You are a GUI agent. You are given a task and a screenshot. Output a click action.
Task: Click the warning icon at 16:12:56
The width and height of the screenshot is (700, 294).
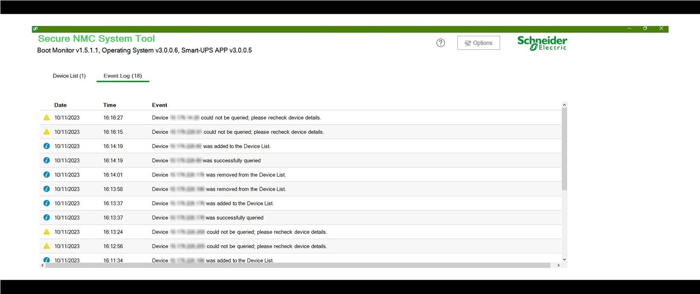pyautogui.click(x=47, y=246)
